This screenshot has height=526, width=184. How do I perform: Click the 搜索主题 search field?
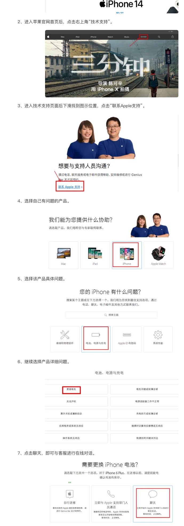click(111, 315)
